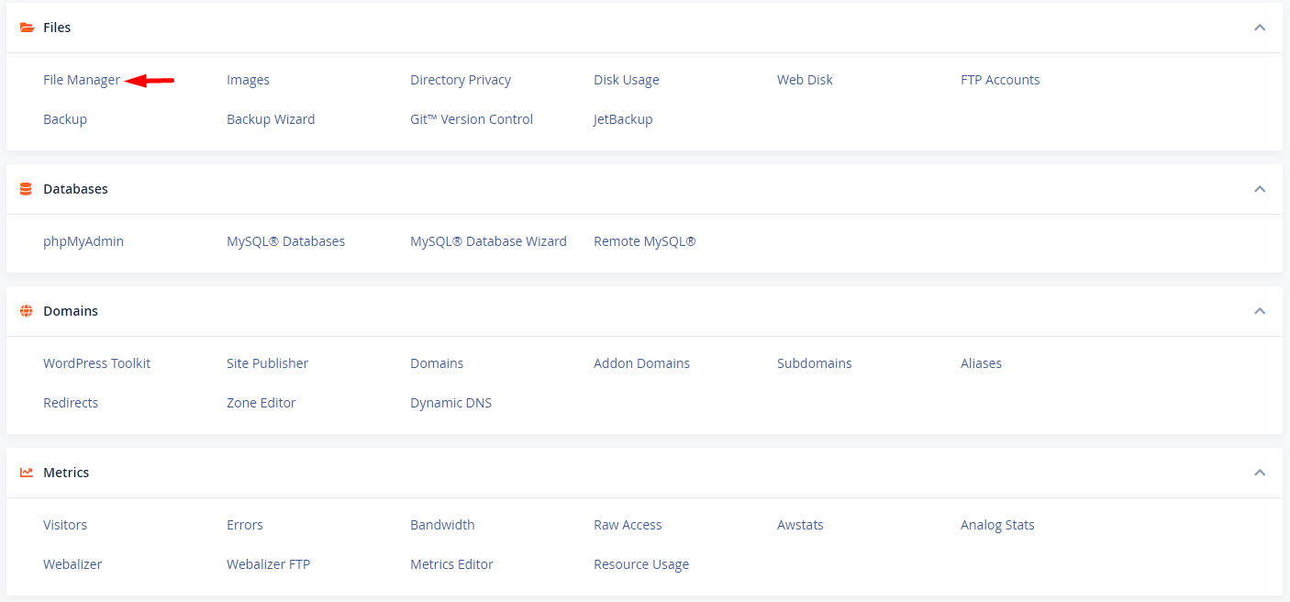This screenshot has width=1290, height=602.
Task: View Resource Usage metrics
Action: point(641,564)
